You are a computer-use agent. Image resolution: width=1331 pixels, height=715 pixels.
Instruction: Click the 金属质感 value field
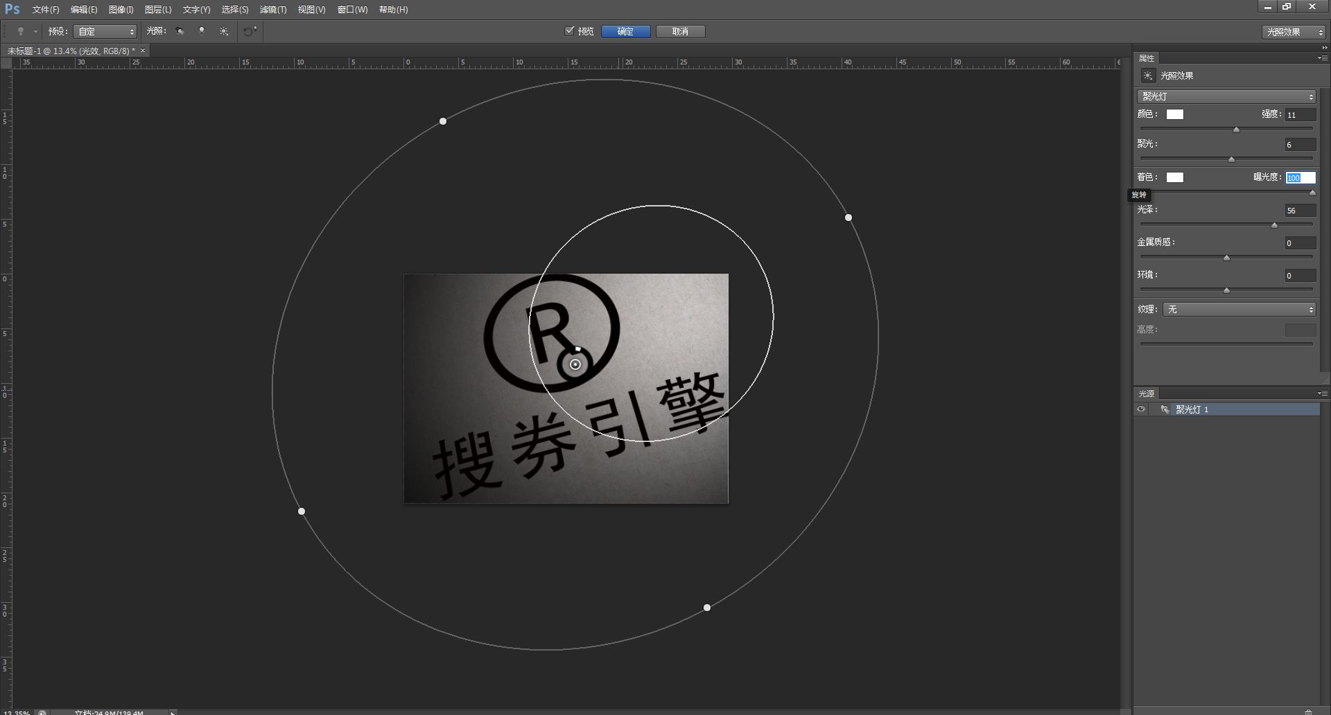tap(1300, 243)
